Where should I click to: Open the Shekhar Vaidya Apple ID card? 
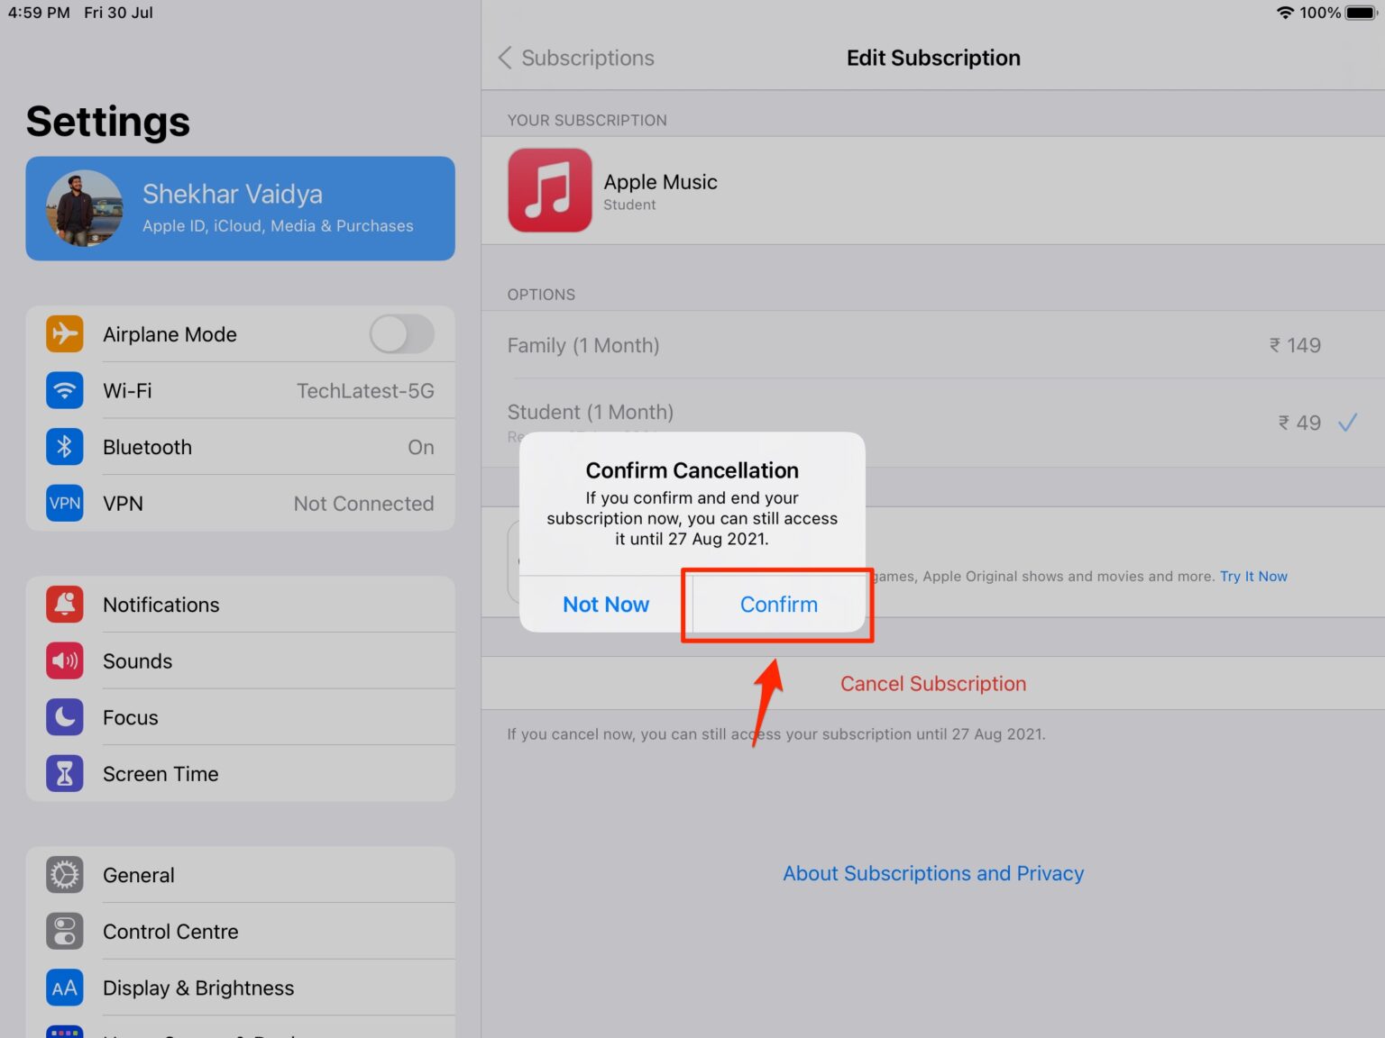240,208
